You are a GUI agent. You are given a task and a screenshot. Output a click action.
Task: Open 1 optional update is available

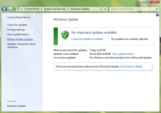click(x=87, y=39)
